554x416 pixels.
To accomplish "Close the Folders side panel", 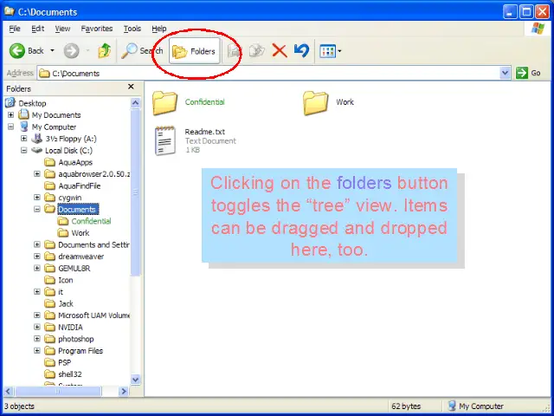I will point(131,88).
